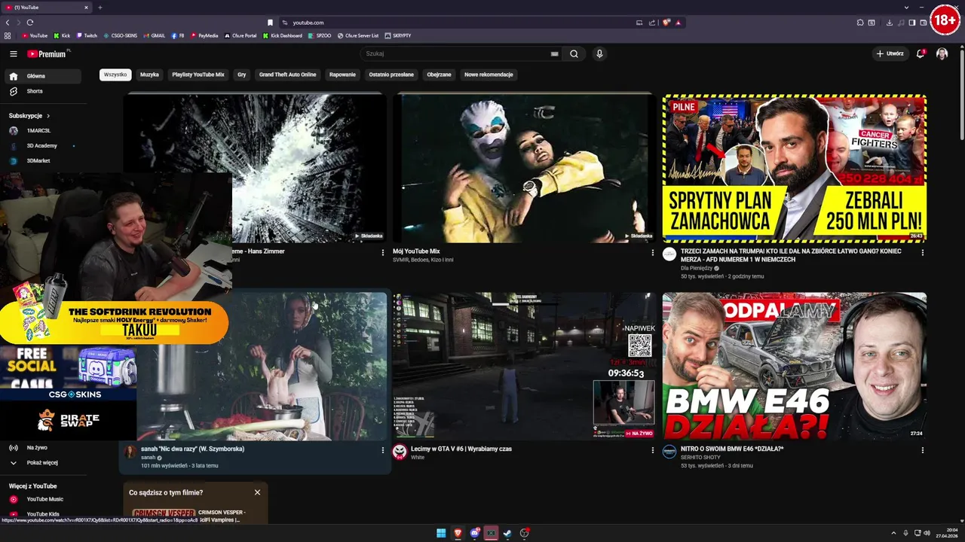The image size is (965, 542).
Task: Open the Kick bookmark
Action: pos(62,35)
